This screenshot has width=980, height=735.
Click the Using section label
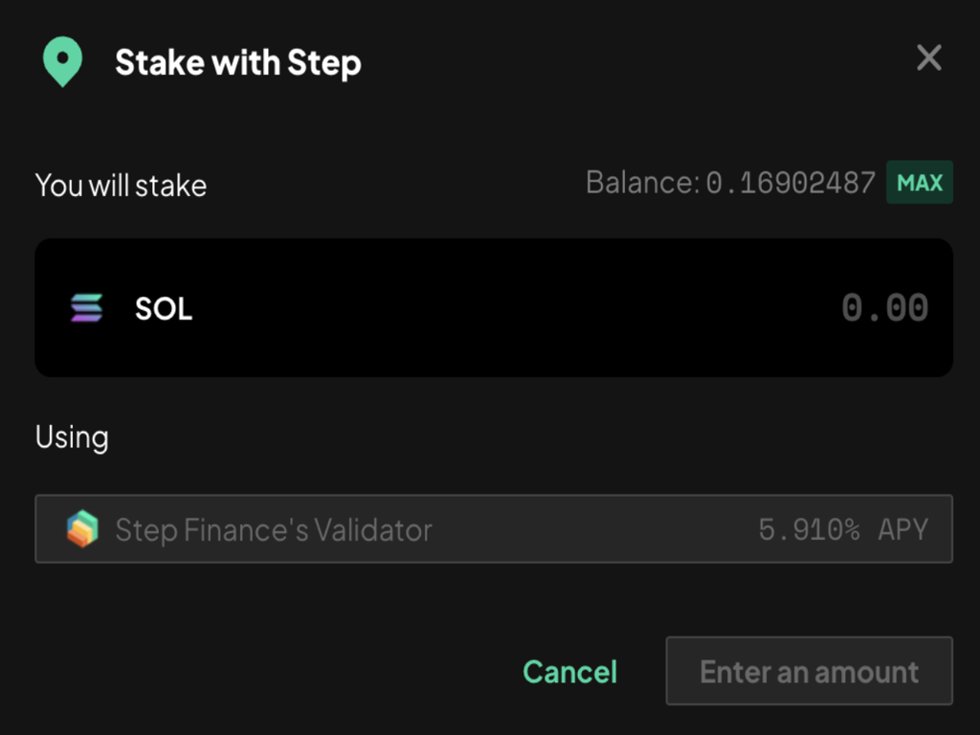click(72, 437)
